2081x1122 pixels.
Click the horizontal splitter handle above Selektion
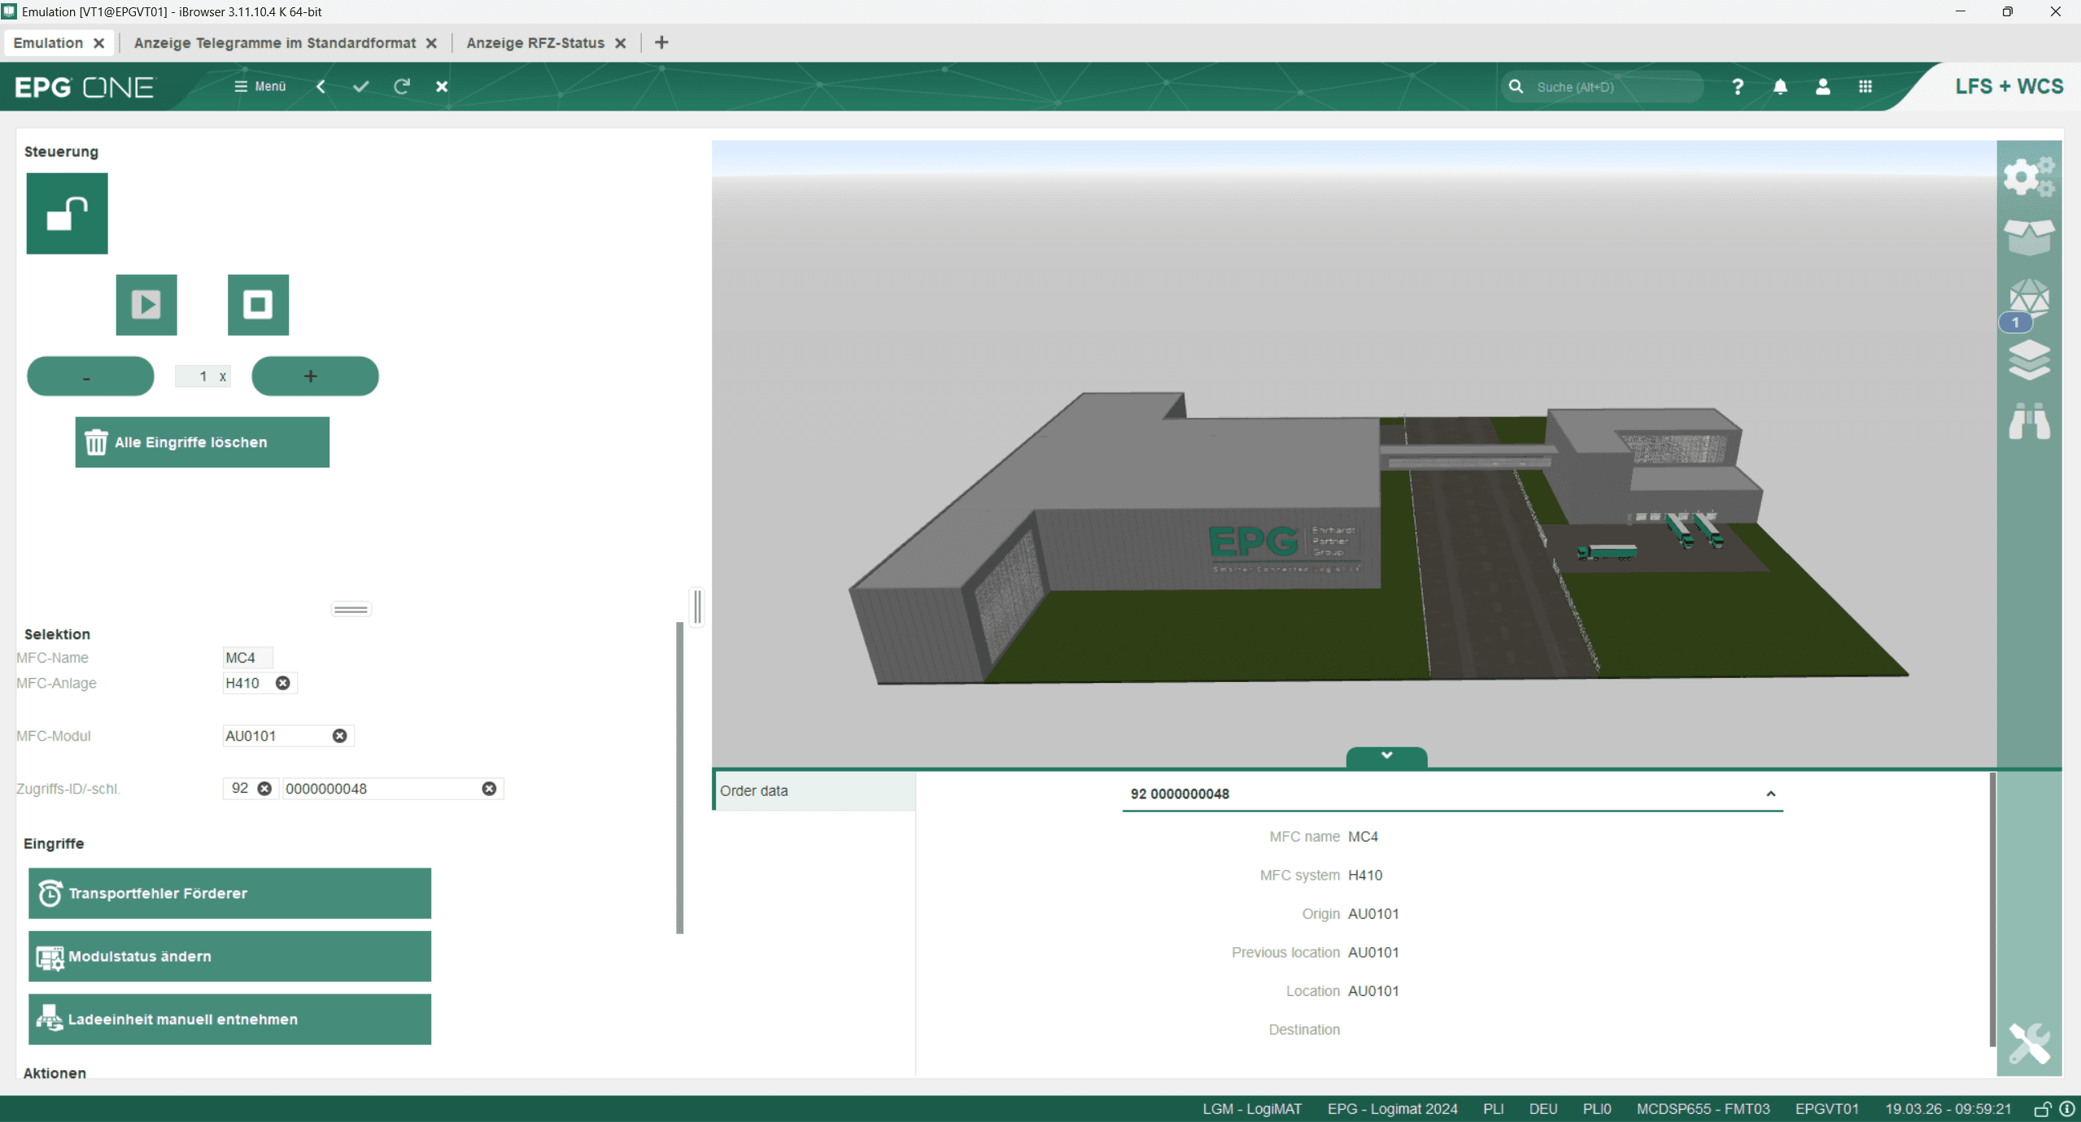point(351,609)
